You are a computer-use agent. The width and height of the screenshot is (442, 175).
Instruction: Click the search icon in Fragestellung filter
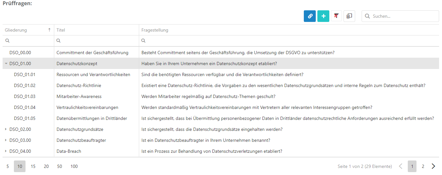[x=143, y=41]
